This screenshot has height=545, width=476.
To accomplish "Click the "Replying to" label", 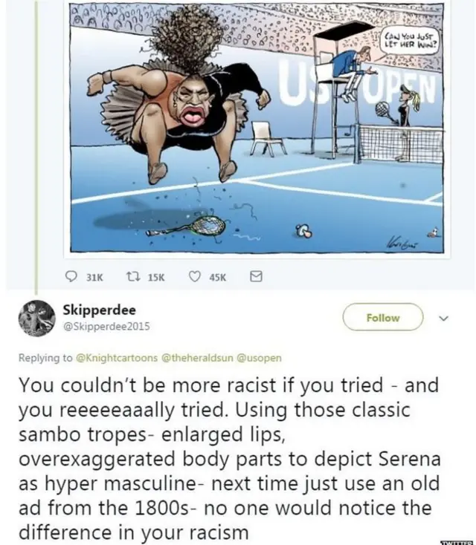I will (45, 358).
